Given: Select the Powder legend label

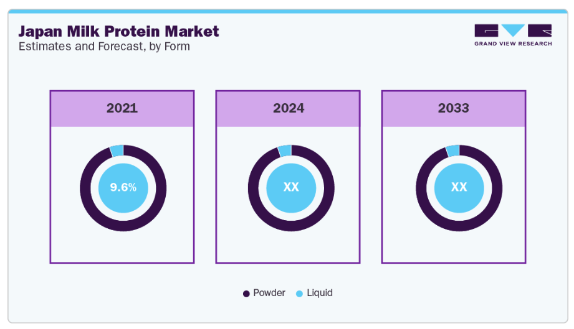Looking at the screenshot, I should (x=269, y=293).
